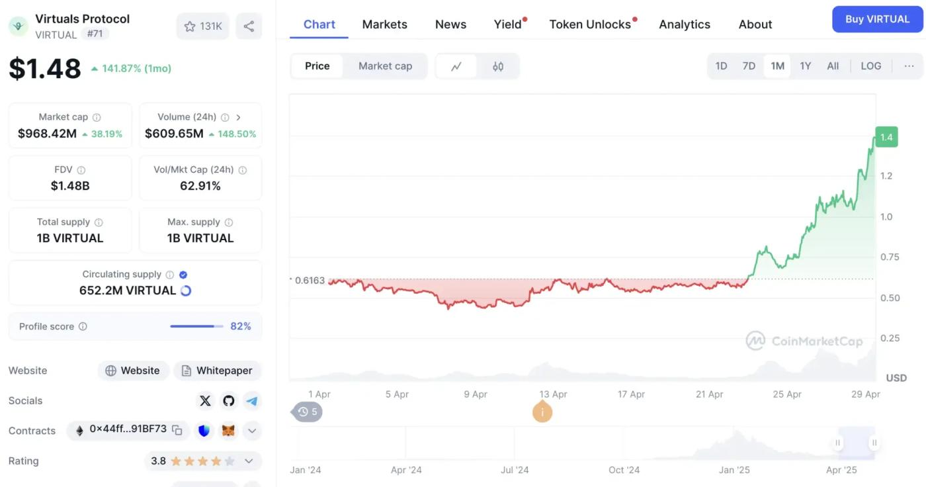Click the Buy VIRTUAL button
This screenshot has width=926, height=487.
click(877, 19)
